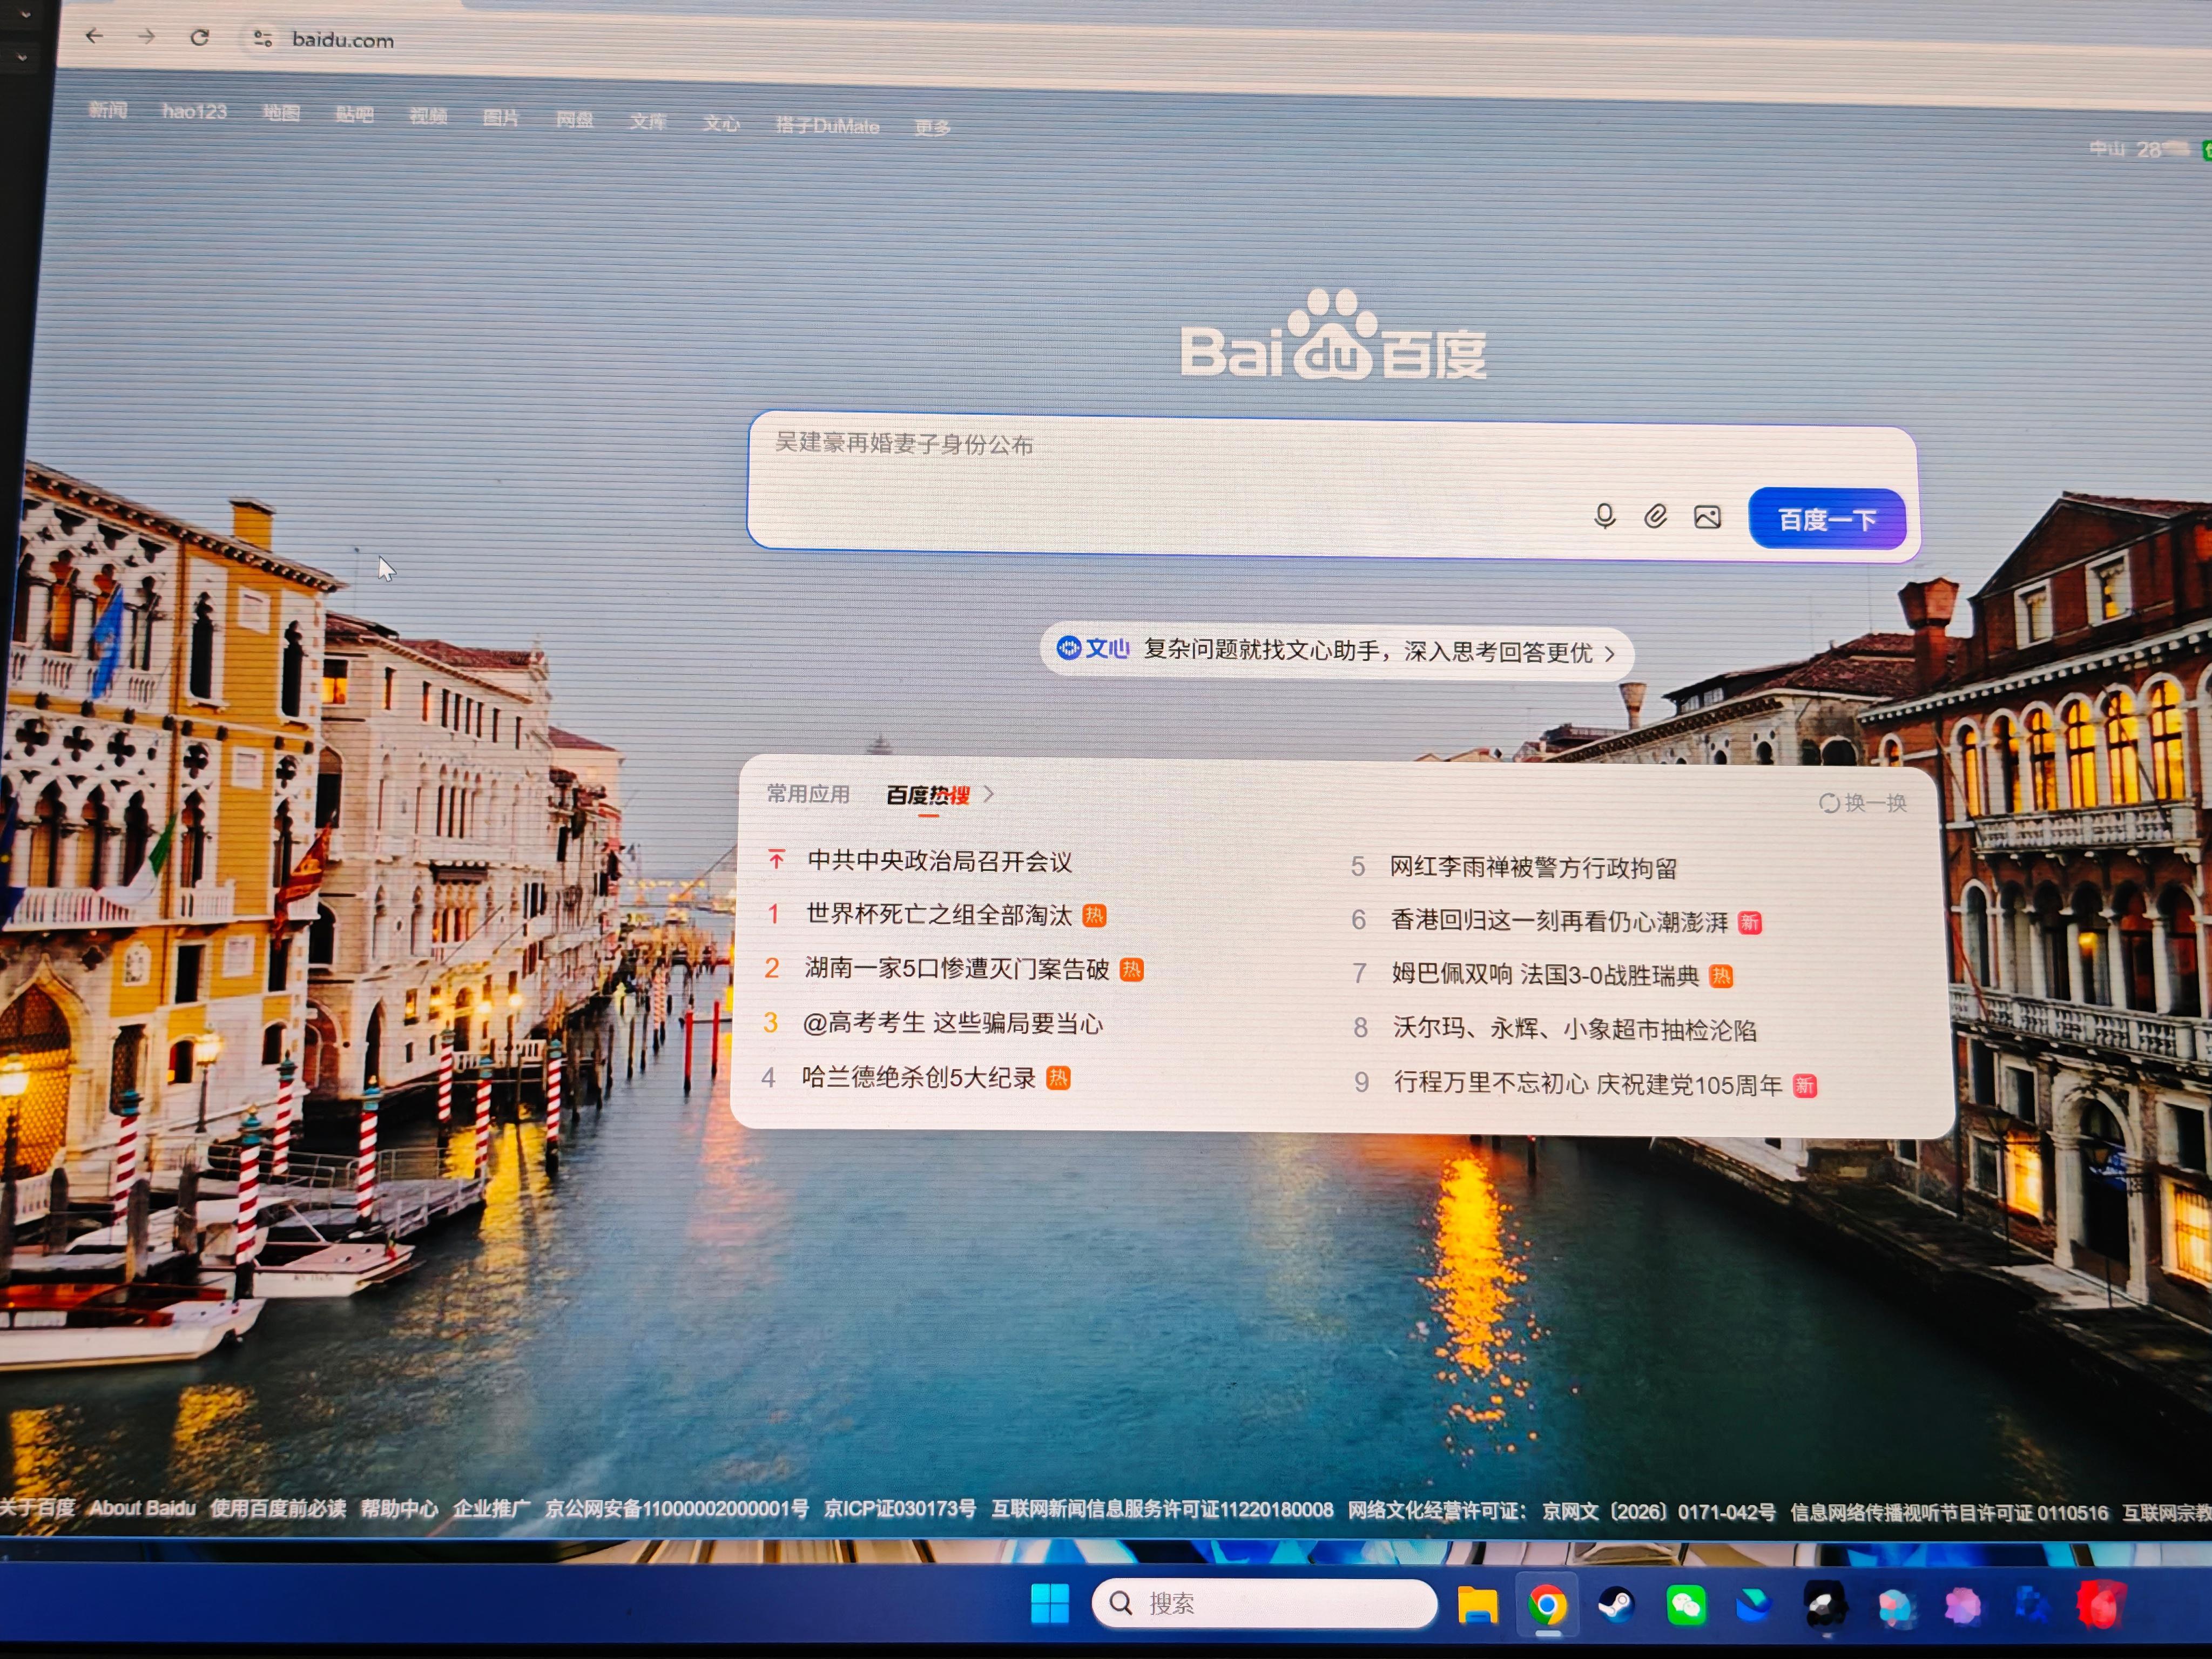2212x1659 pixels.
Task: Click the browser back arrow
Action: 94,36
